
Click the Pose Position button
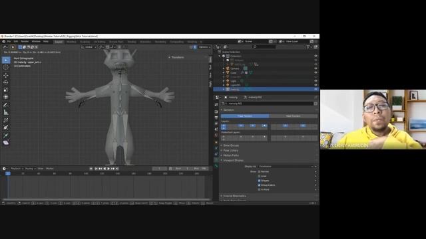pos(245,116)
